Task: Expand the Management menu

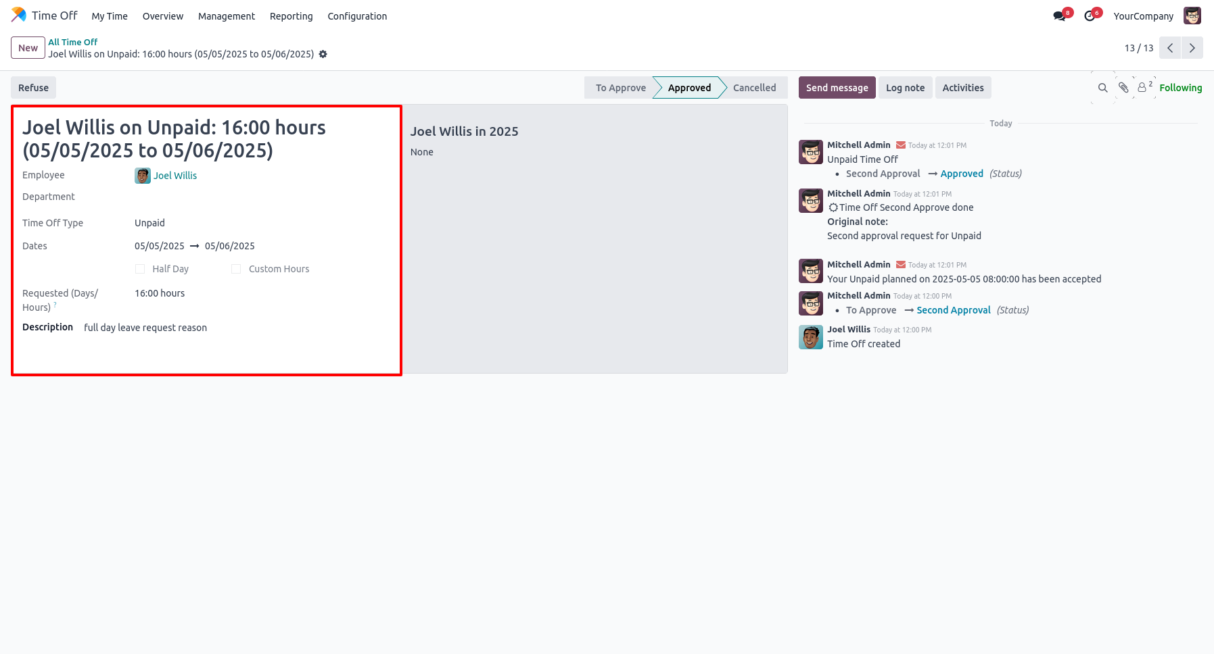Action: point(226,16)
